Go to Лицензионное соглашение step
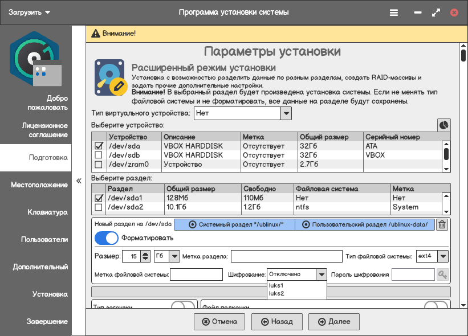 45,130
